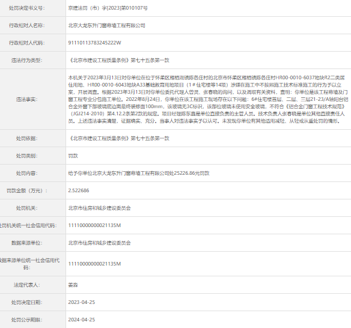Click the penalty decision date 2023-04-25
This screenshot has height=328, width=351.
[82, 302]
